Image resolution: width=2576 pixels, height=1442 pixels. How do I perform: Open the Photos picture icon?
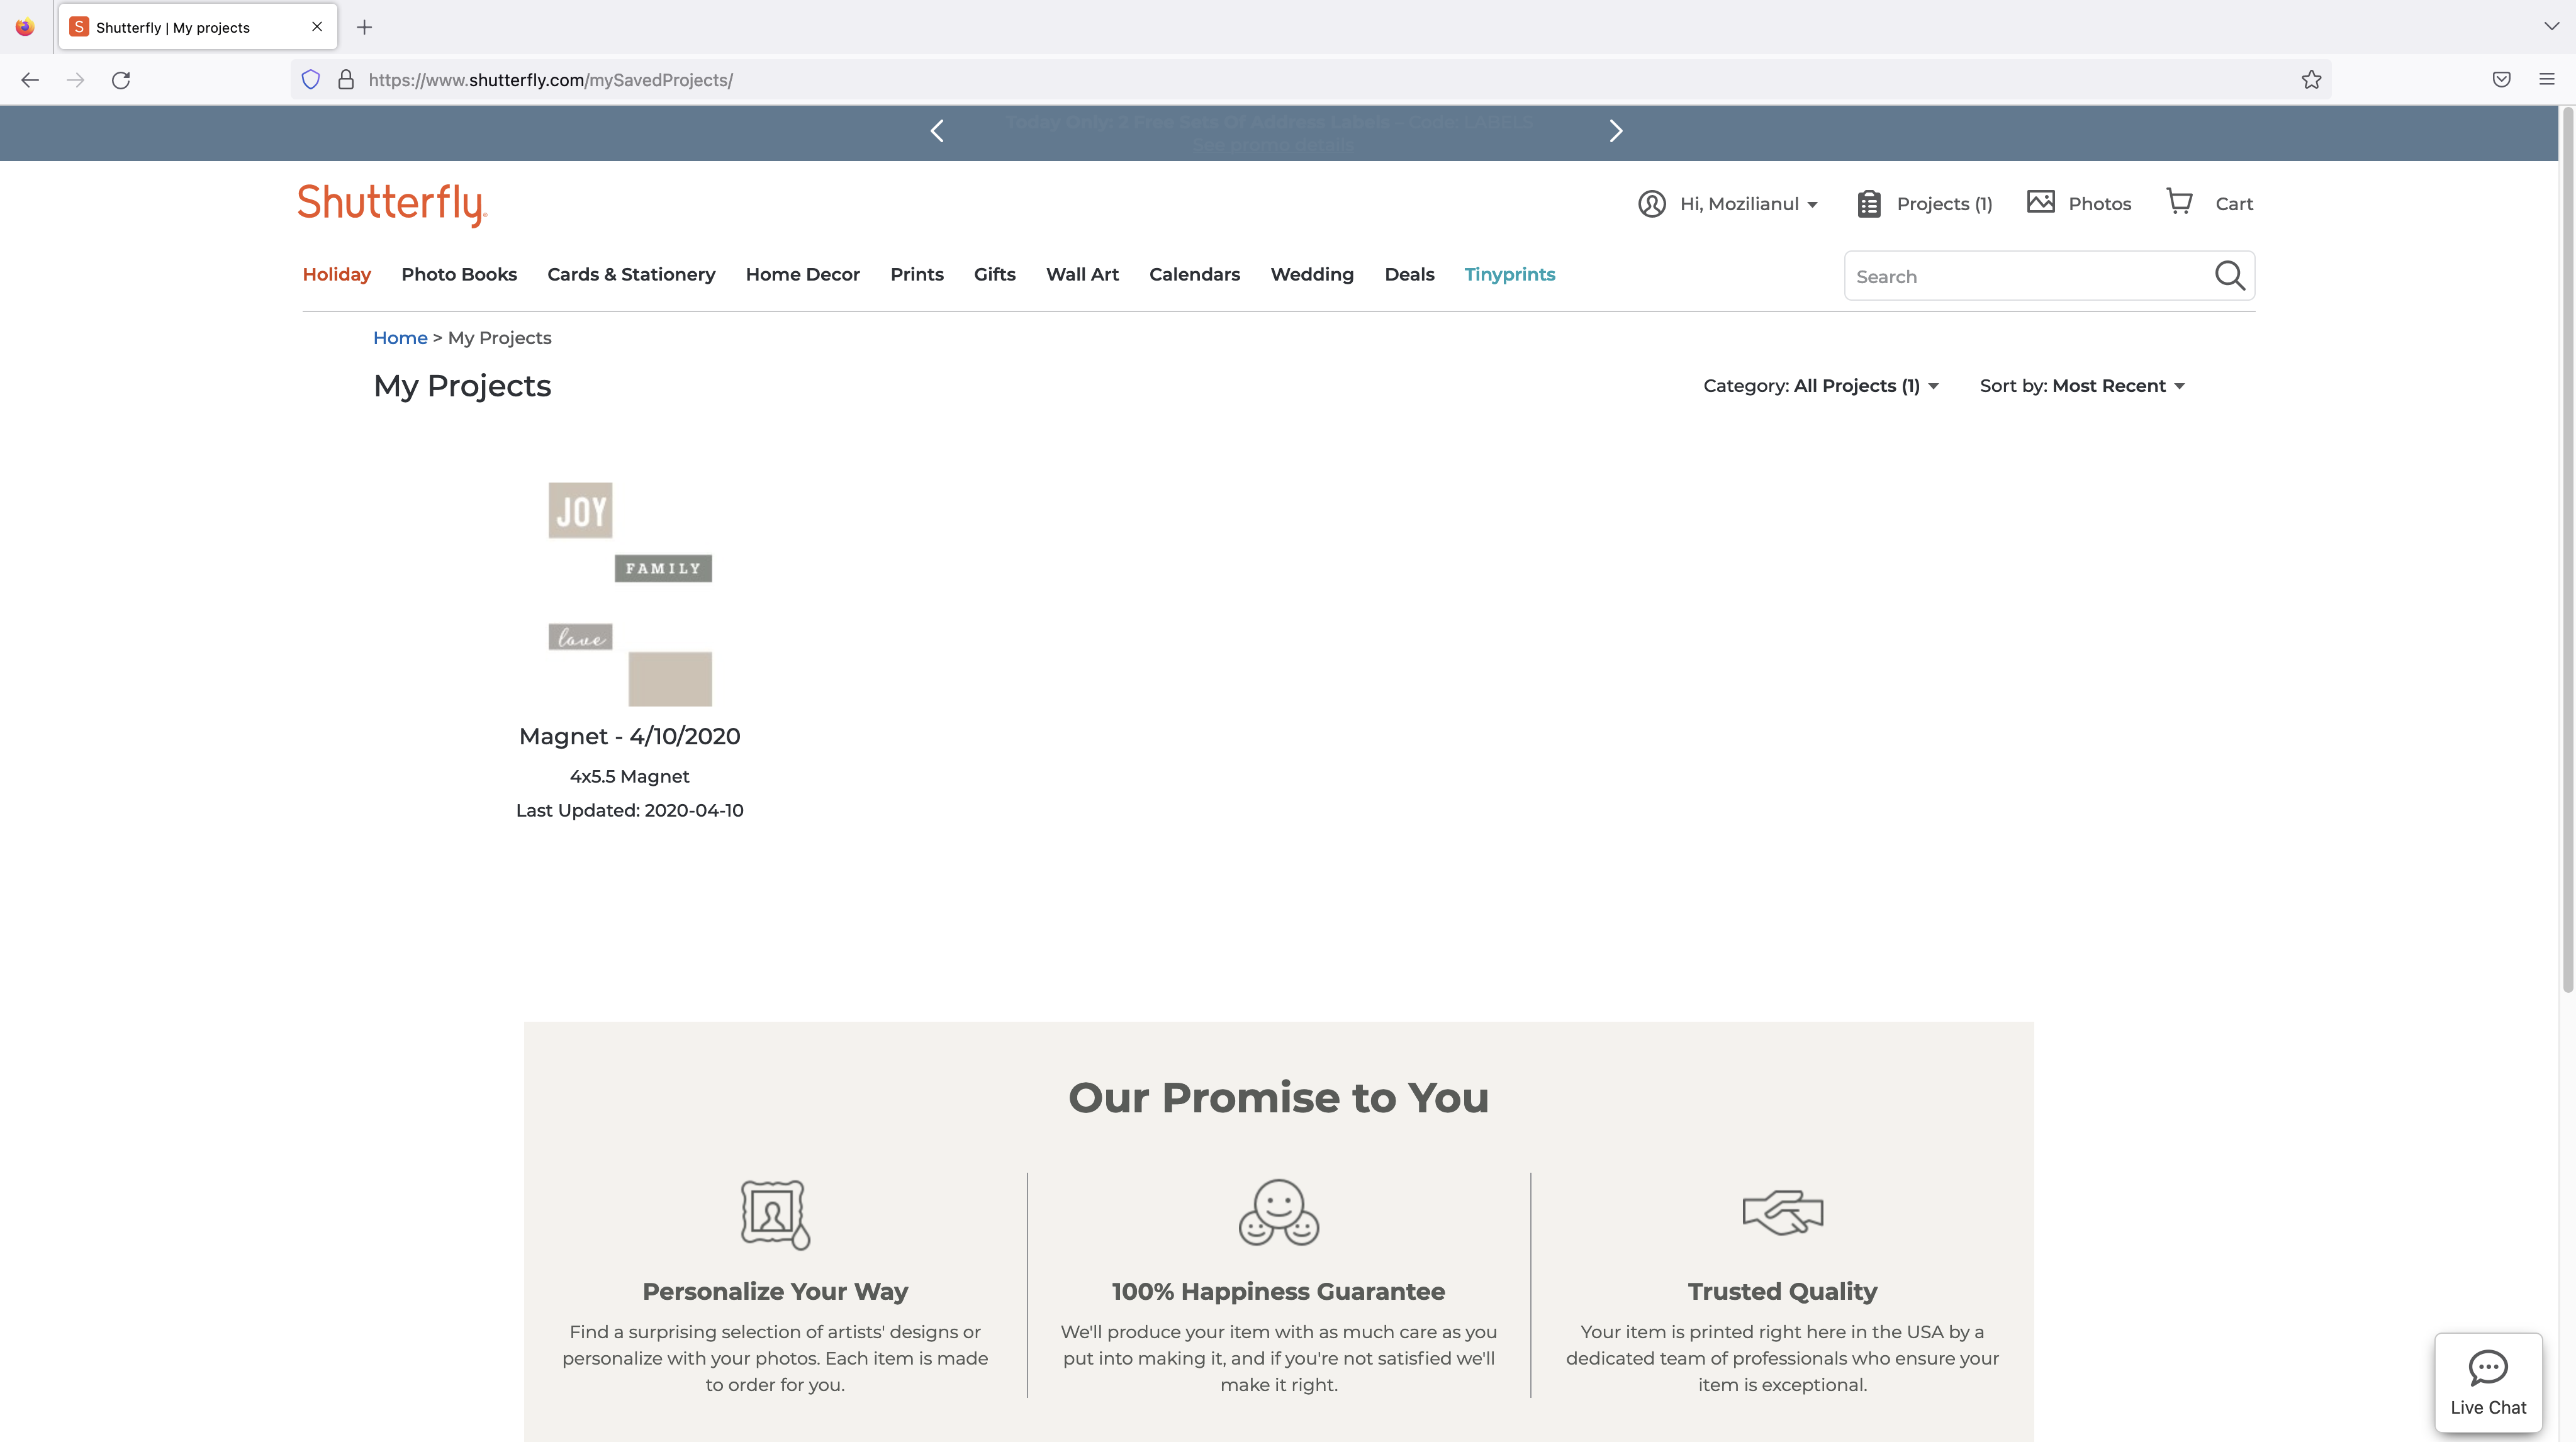click(x=2040, y=202)
